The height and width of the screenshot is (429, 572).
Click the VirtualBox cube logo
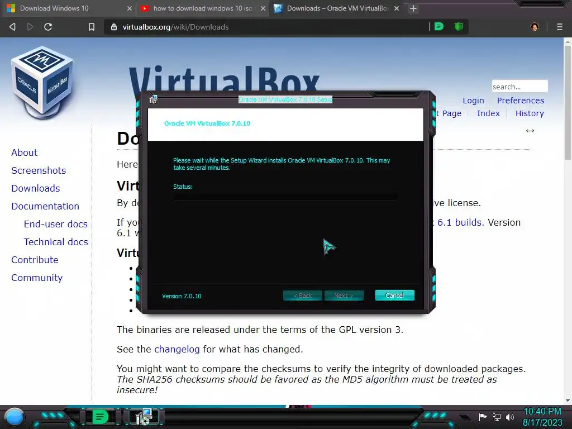click(x=42, y=82)
